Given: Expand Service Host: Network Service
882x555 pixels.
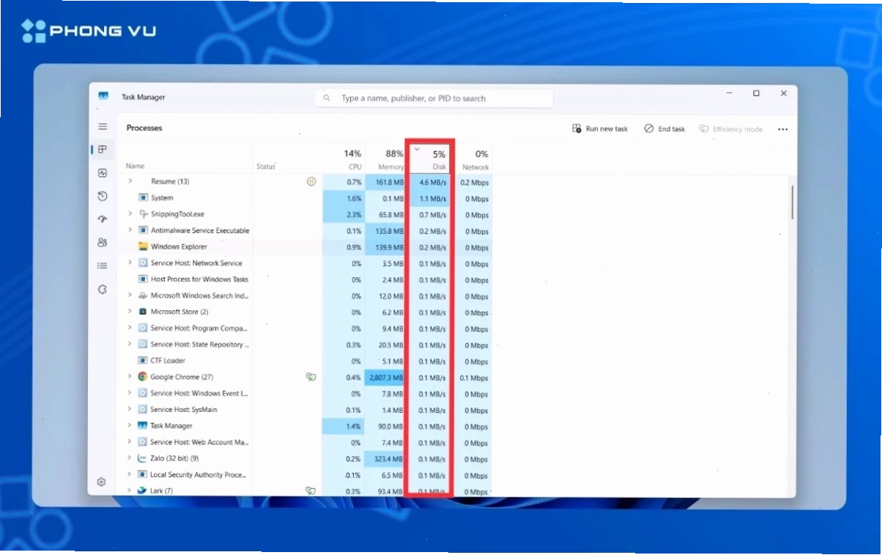Looking at the screenshot, I should pyautogui.click(x=130, y=262).
